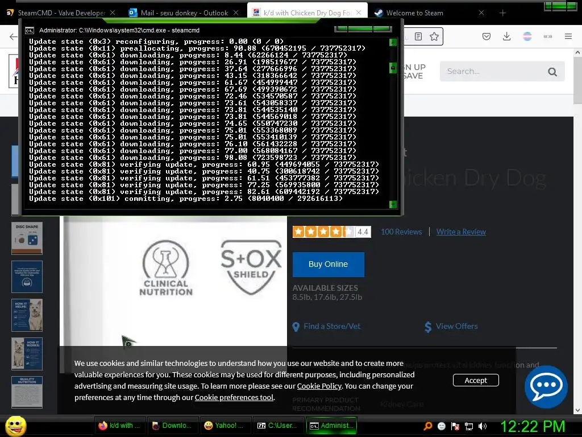Open the smiley face Start button
The image size is (582, 437).
[x=15, y=426]
